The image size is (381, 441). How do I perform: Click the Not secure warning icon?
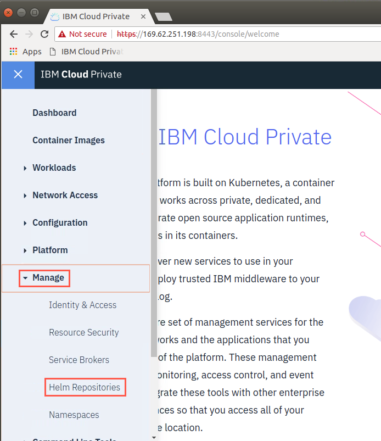(x=62, y=34)
